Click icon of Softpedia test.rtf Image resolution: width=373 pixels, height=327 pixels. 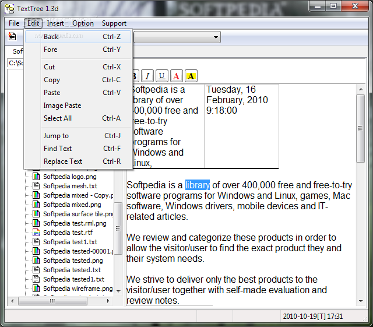point(36,232)
